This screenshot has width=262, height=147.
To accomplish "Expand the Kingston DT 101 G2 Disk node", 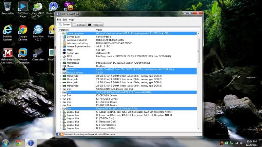I will (x=61, y=108).
